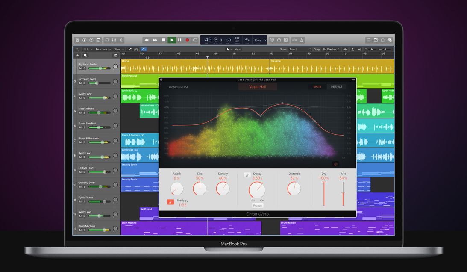The width and height of the screenshot is (467, 272).
Task: Expand the LCD display mode chevron
Action: (265, 40)
